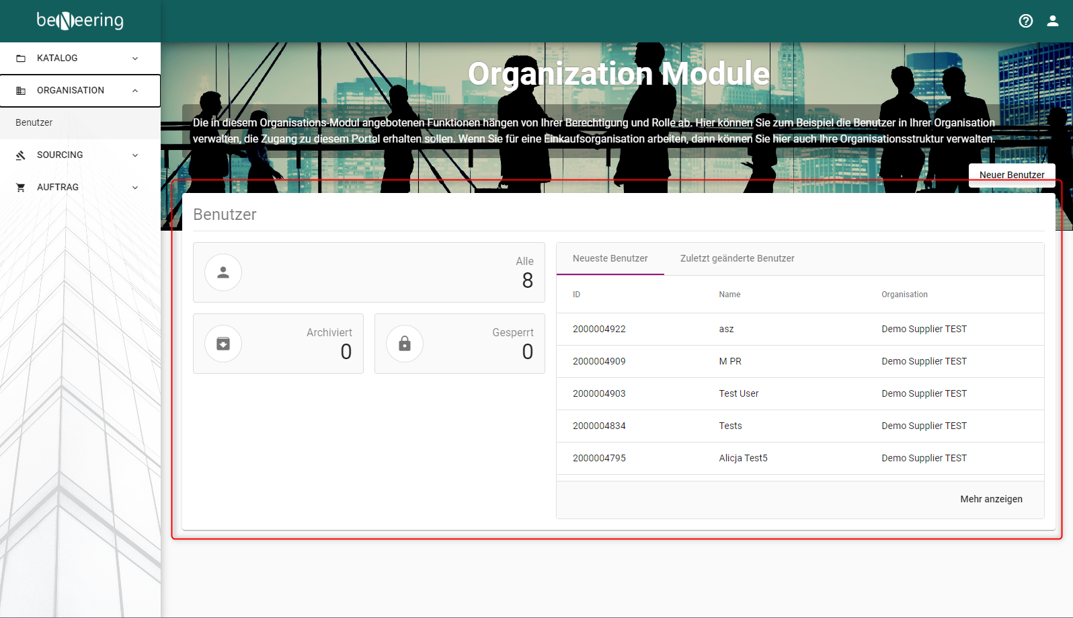Viewport: 1073px width, 618px height.
Task: Click the lock icon in Gesperrt card
Action: coord(405,344)
